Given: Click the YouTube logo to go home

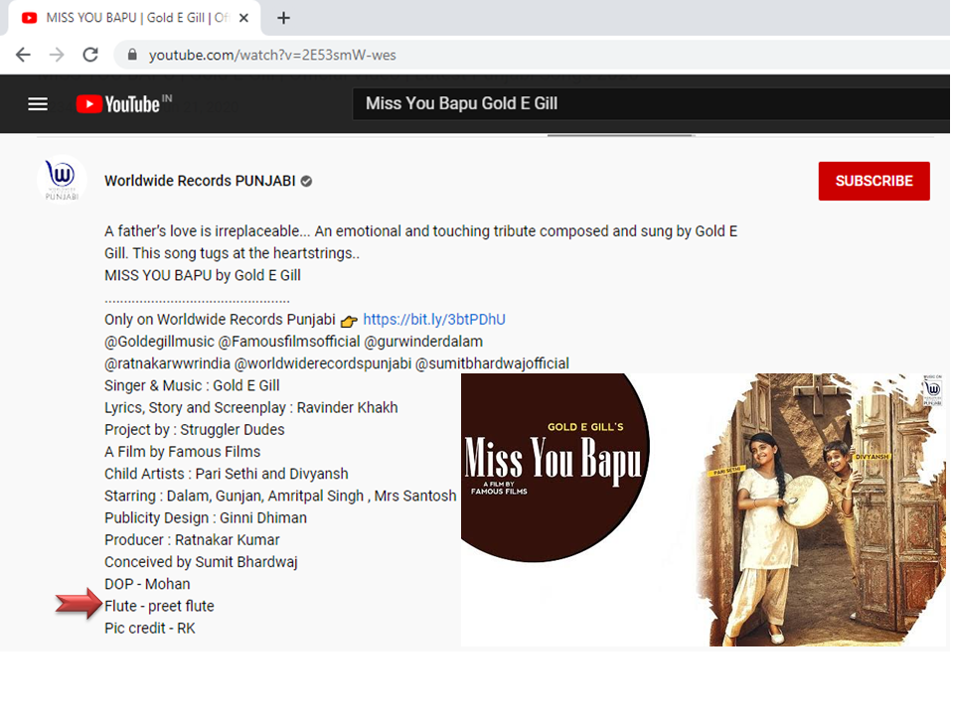Looking at the screenshot, I should pos(119,104).
